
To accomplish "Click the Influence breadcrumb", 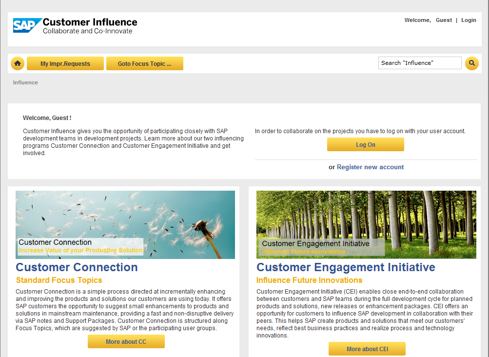I will coord(25,83).
